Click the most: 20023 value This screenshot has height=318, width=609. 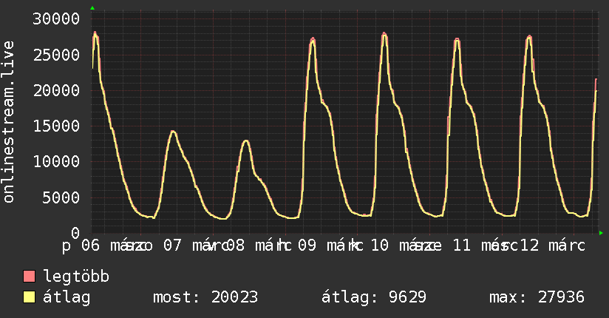click(x=205, y=297)
